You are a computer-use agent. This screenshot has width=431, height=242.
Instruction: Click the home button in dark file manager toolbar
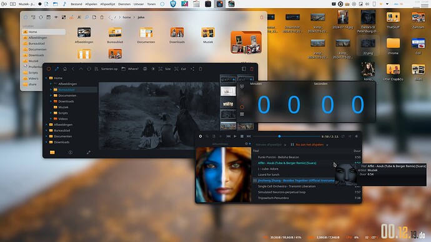tap(65, 69)
